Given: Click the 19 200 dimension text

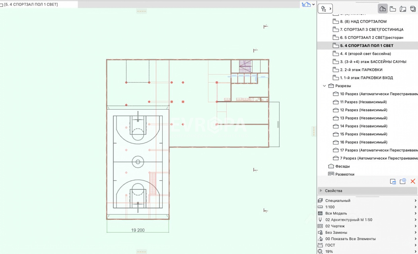Looking at the screenshot, I should tap(138, 230).
